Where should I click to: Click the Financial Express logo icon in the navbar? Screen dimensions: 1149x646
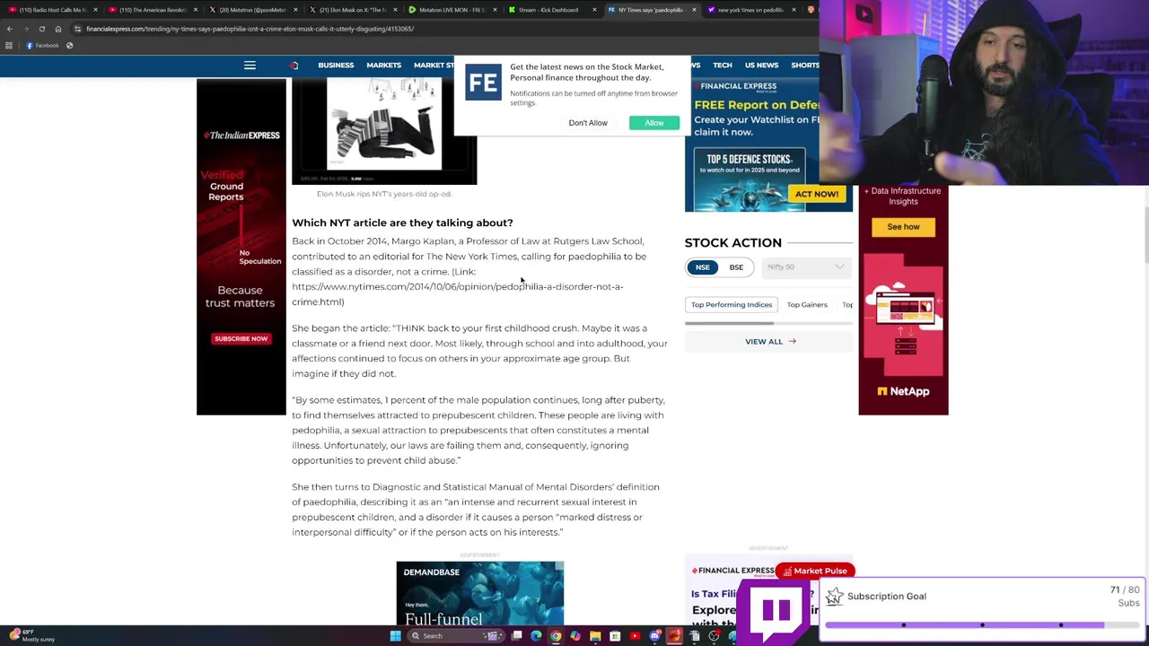coord(294,65)
